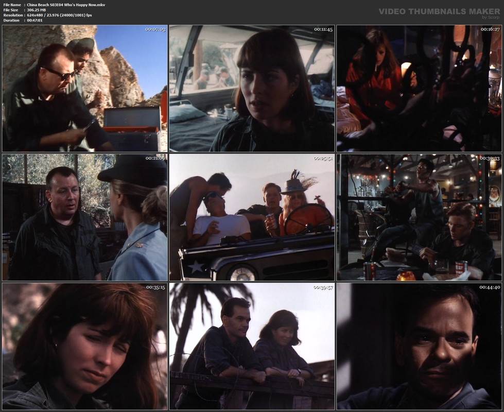
Task: Select the thumbnail at 00:25:51
Action: (x=252, y=217)
